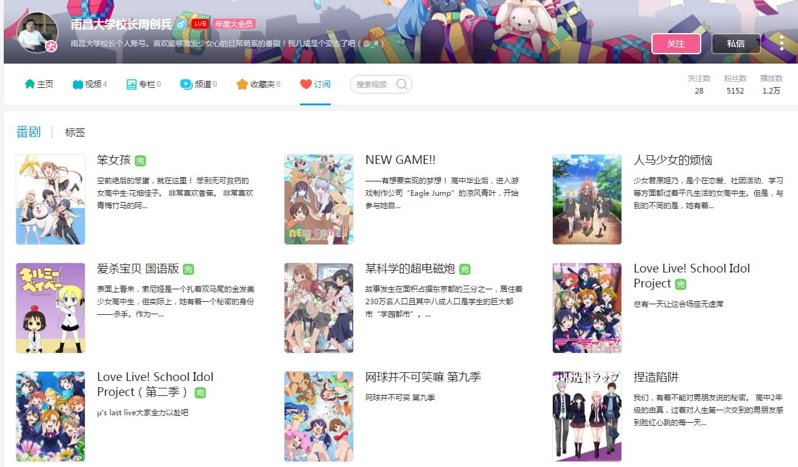The width and height of the screenshot is (798, 467).
Task: Open the 收藏夹 favorites star icon
Action: coord(242,84)
